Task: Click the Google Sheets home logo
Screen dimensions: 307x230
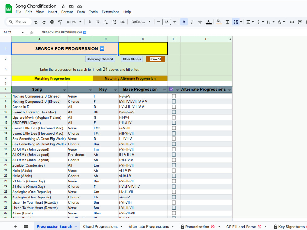Action: [8, 9]
